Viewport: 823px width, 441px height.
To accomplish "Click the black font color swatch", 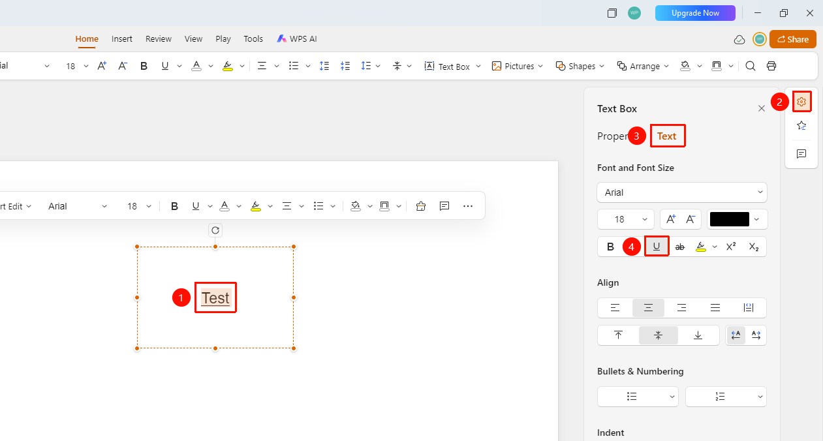I will tap(729, 219).
